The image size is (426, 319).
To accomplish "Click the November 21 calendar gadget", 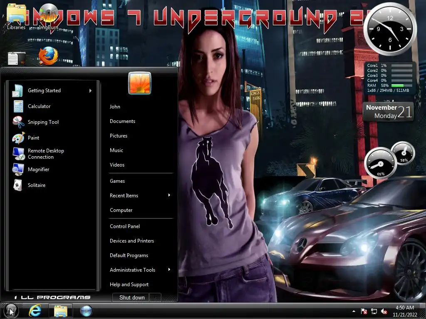I will 389,111.
